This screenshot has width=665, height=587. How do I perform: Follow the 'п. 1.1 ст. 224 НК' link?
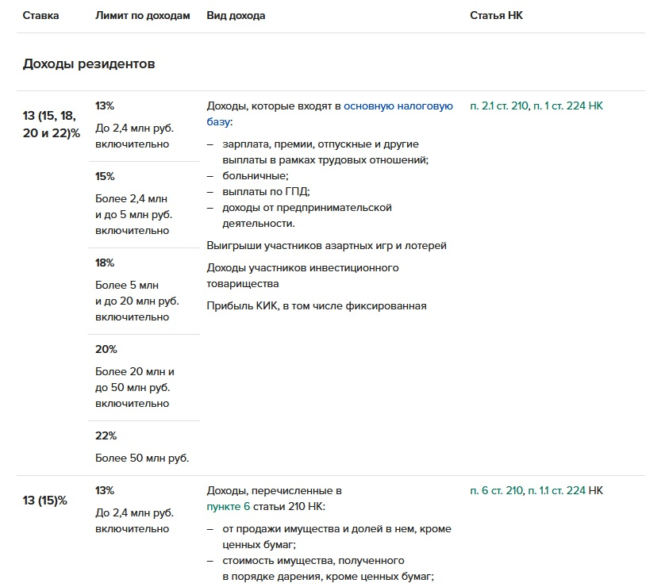pos(566,491)
